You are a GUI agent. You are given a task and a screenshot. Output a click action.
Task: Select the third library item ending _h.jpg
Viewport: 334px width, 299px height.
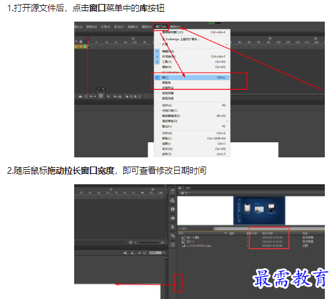(x=251, y=246)
